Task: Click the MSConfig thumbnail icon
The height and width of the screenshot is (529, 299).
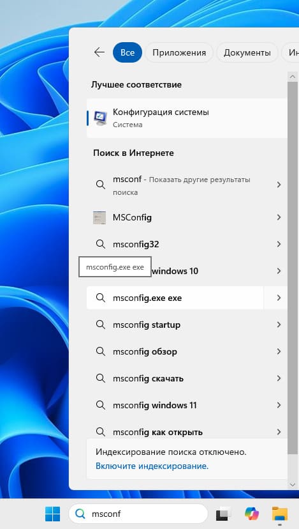Action: pyautogui.click(x=99, y=218)
